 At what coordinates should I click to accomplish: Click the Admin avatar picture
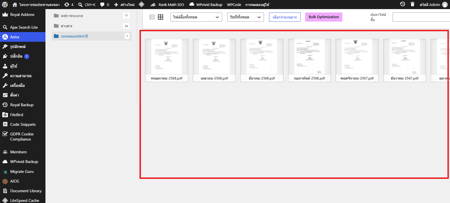445,5
